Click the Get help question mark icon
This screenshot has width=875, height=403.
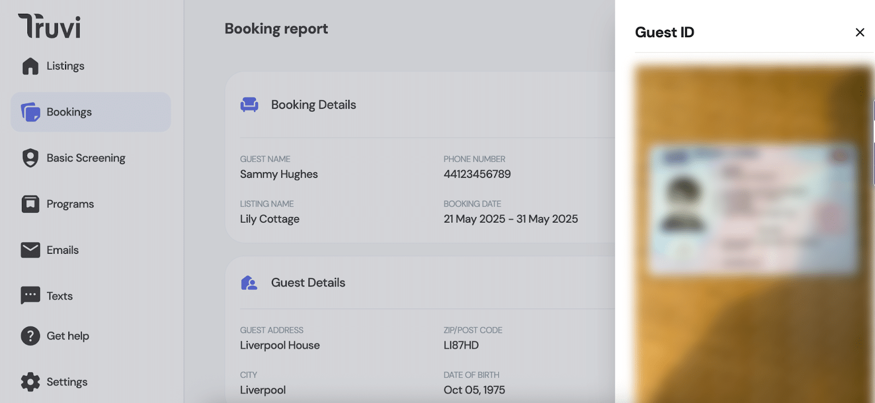pos(30,336)
